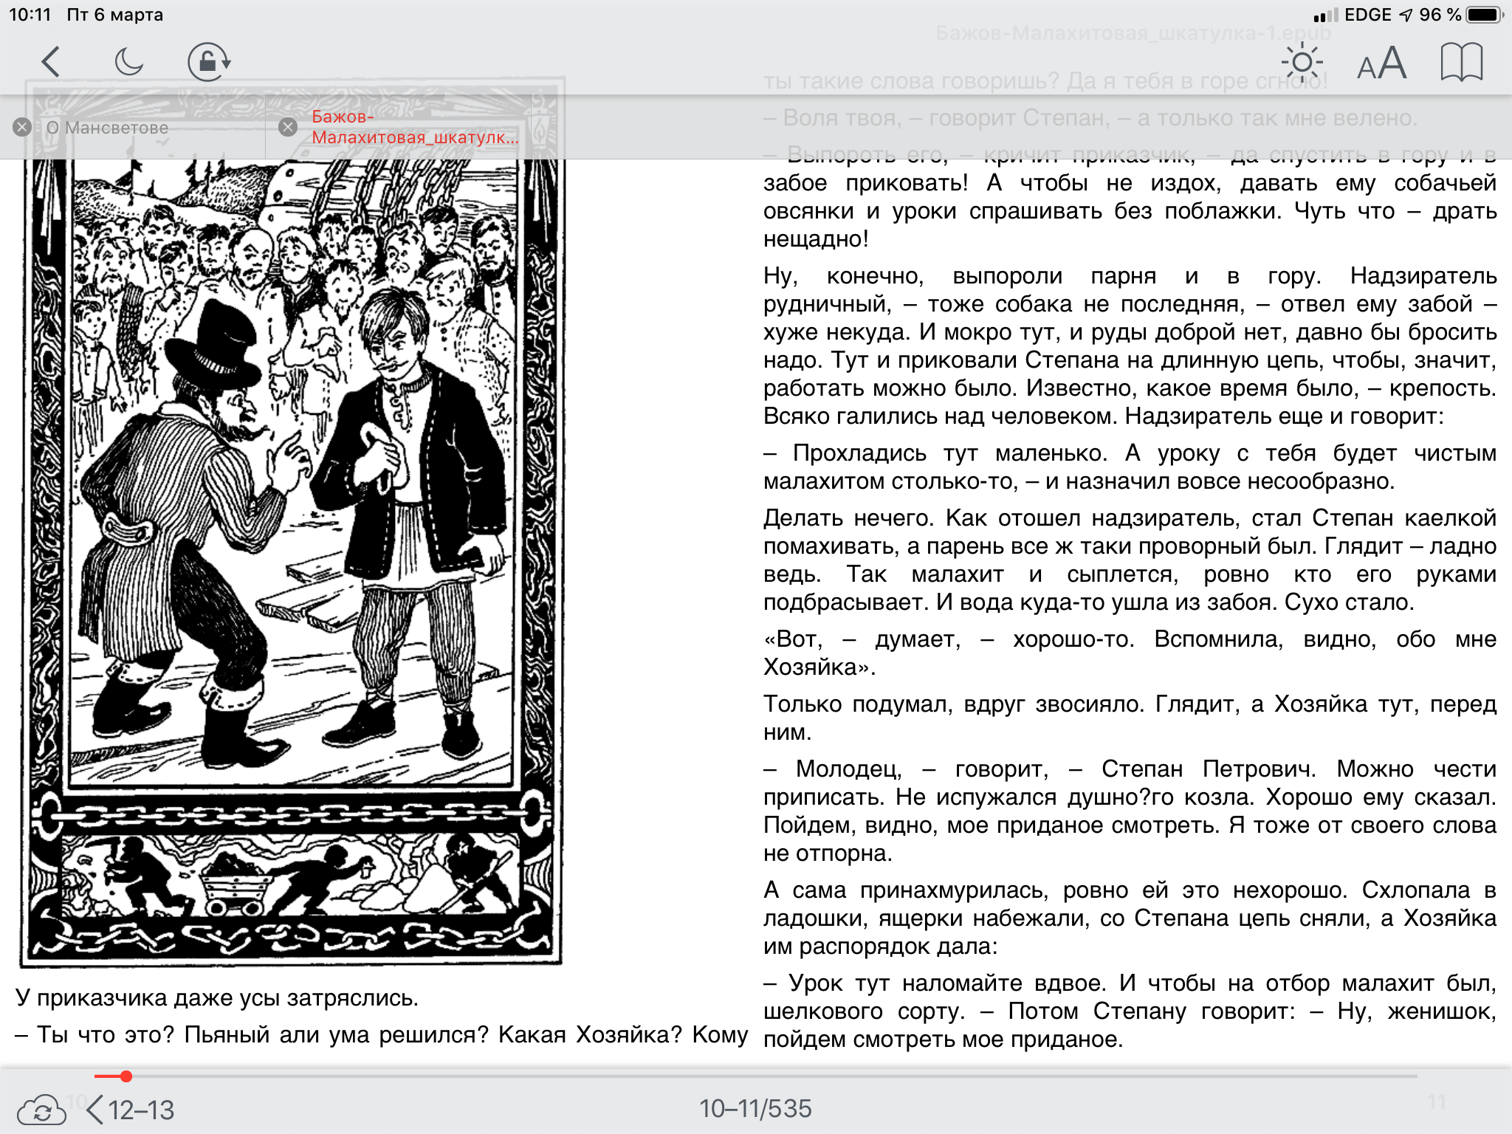Switch to the "О Мансветове" tab
This screenshot has height=1134, width=1512.
[108, 128]
